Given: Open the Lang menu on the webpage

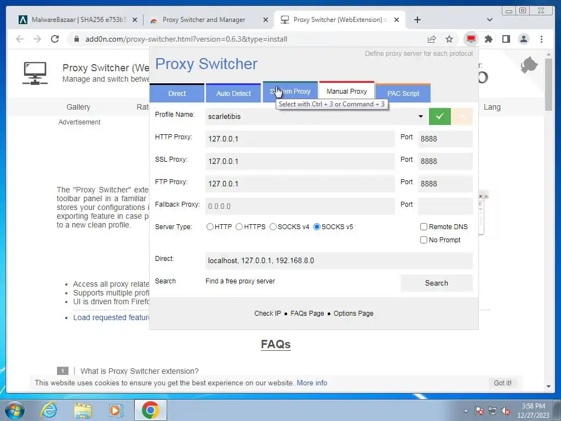Looking at the screenshot, I should pyautogui.click(x=492, y=107).
